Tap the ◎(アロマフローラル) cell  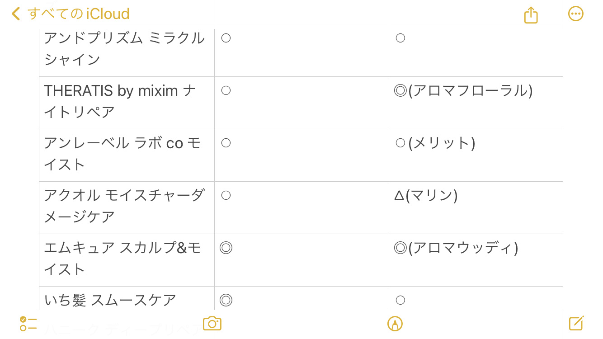[463, 91]
